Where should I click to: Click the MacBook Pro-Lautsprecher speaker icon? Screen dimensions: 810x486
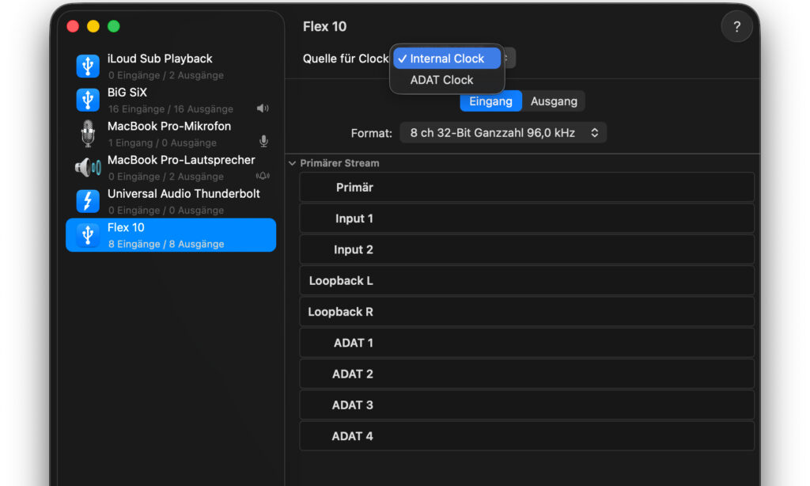click(88, 167)
